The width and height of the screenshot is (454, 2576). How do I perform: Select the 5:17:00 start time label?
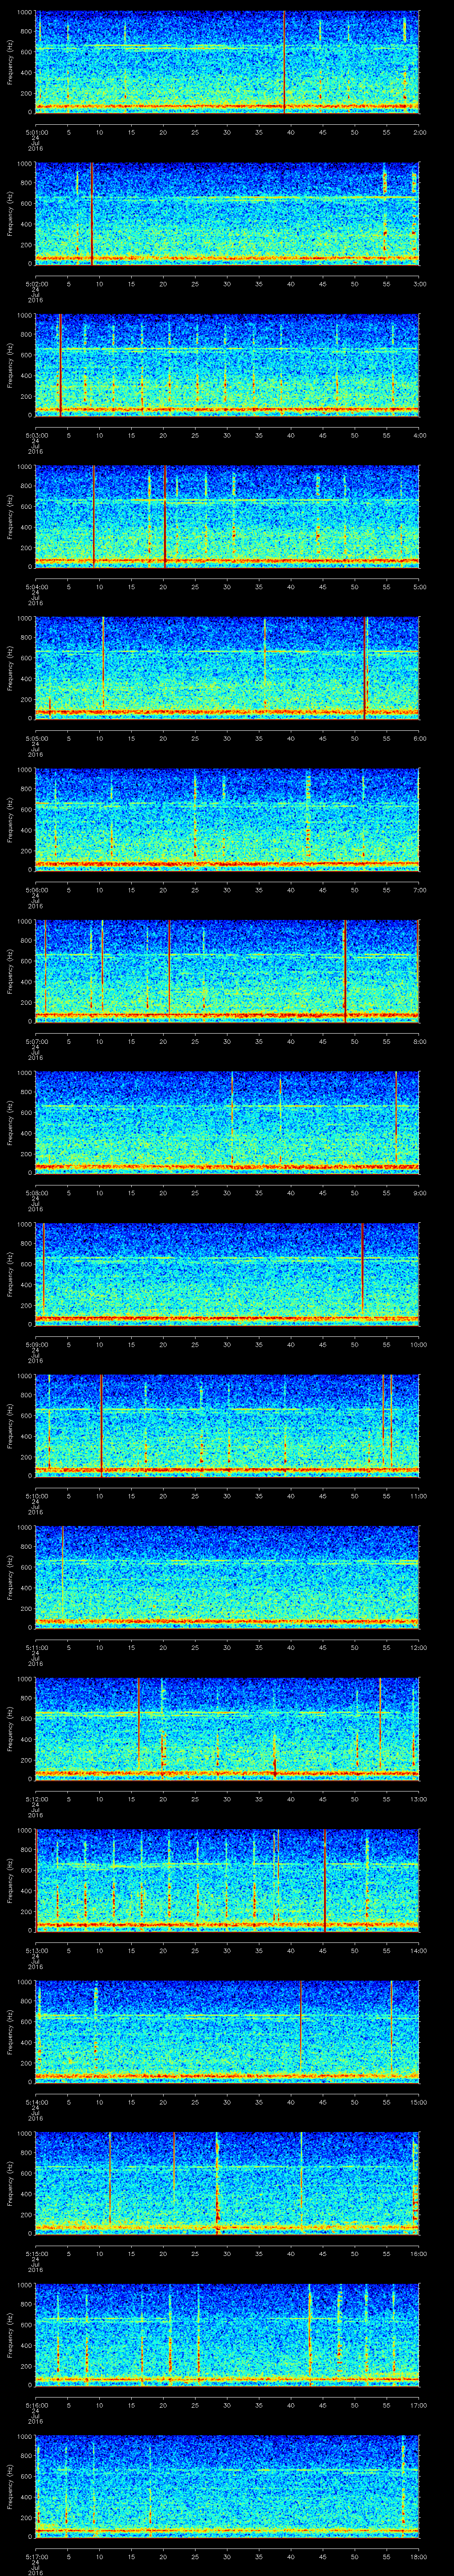tap(36, 2556)
